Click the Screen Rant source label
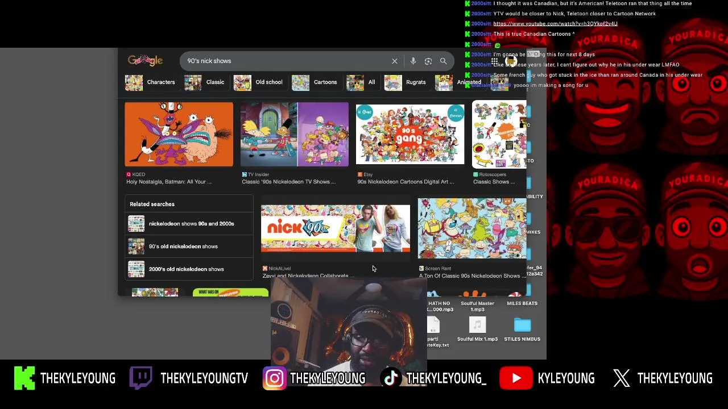The image size is (728, 409). click(435, 268)
